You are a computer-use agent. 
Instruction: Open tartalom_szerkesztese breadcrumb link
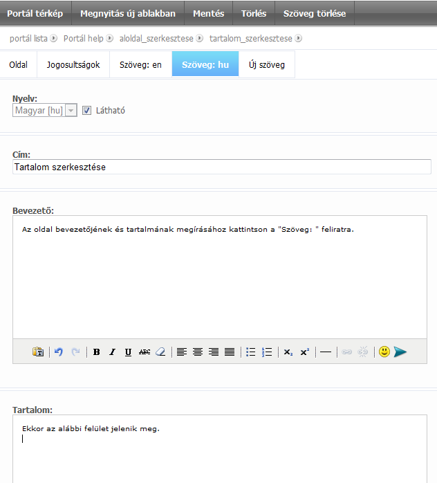pos(251,39)
